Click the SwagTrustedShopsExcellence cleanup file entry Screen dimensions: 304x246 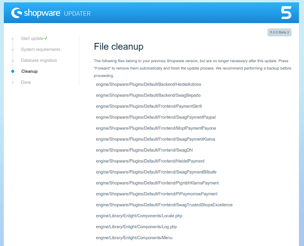(x=164, y=205)
